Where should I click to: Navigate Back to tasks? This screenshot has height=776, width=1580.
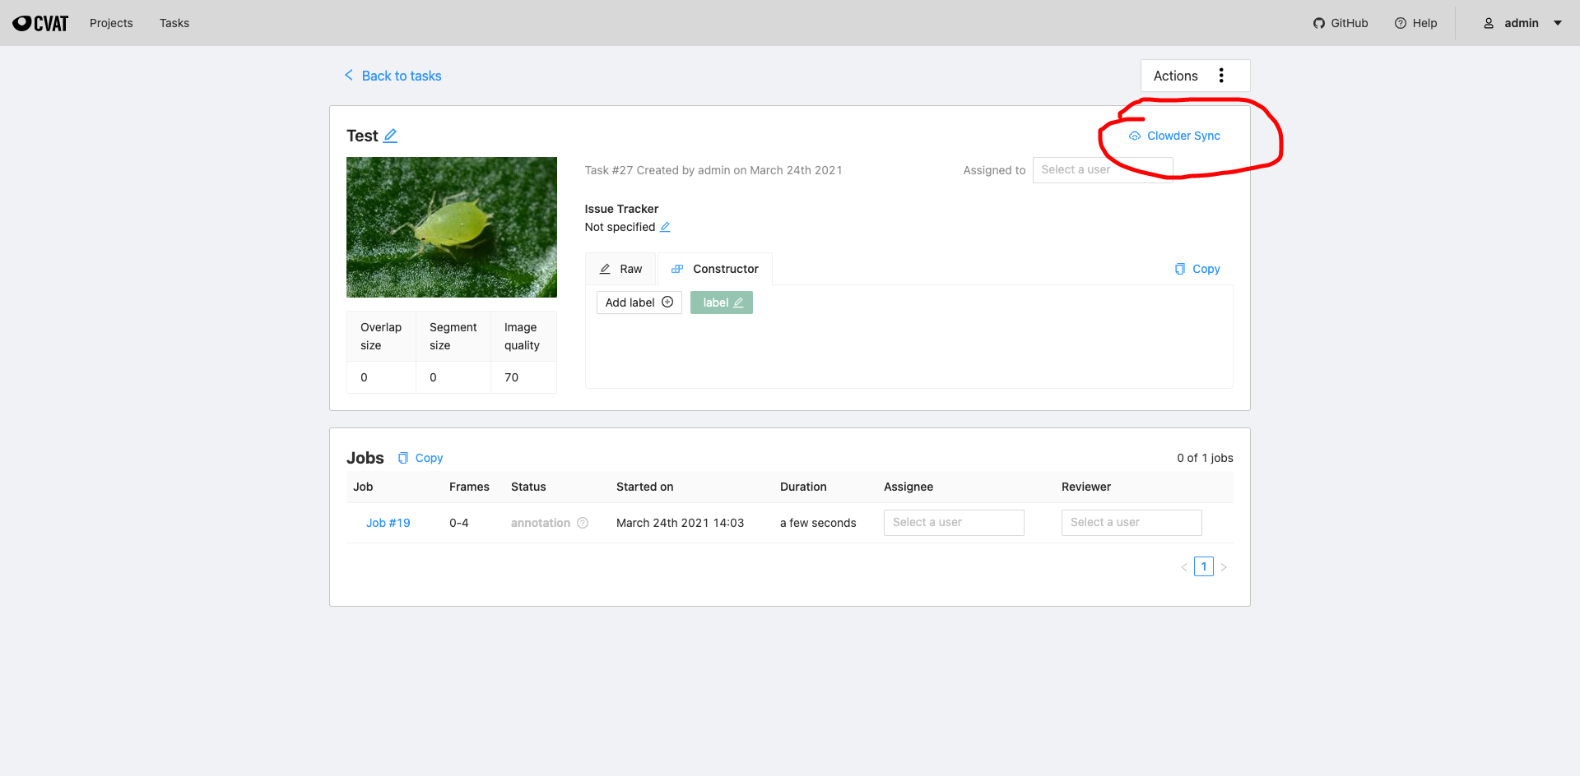click(402, 75)
